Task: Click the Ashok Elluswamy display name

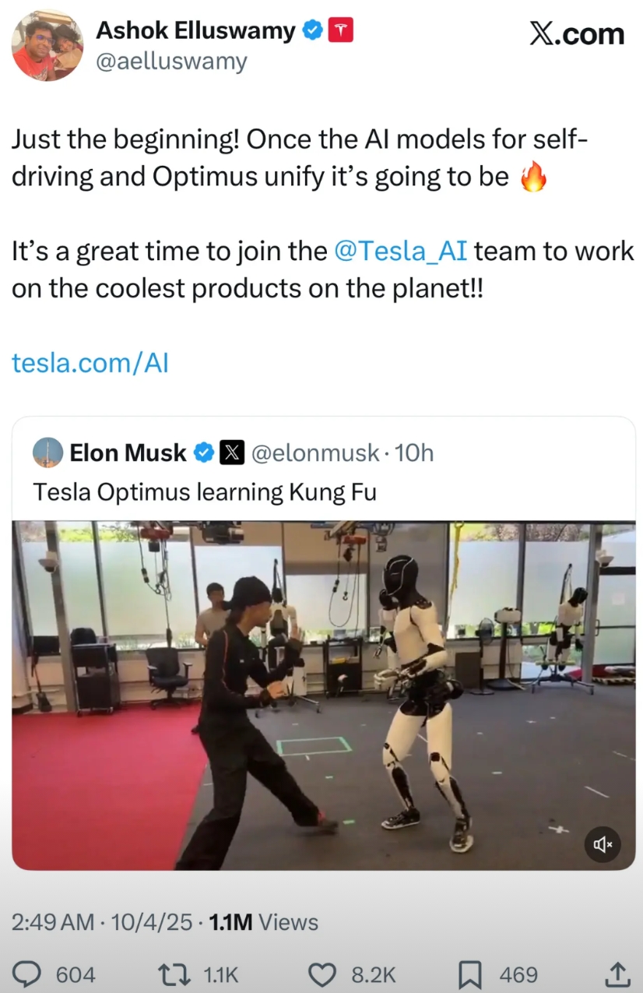Action: coord(195,31)
